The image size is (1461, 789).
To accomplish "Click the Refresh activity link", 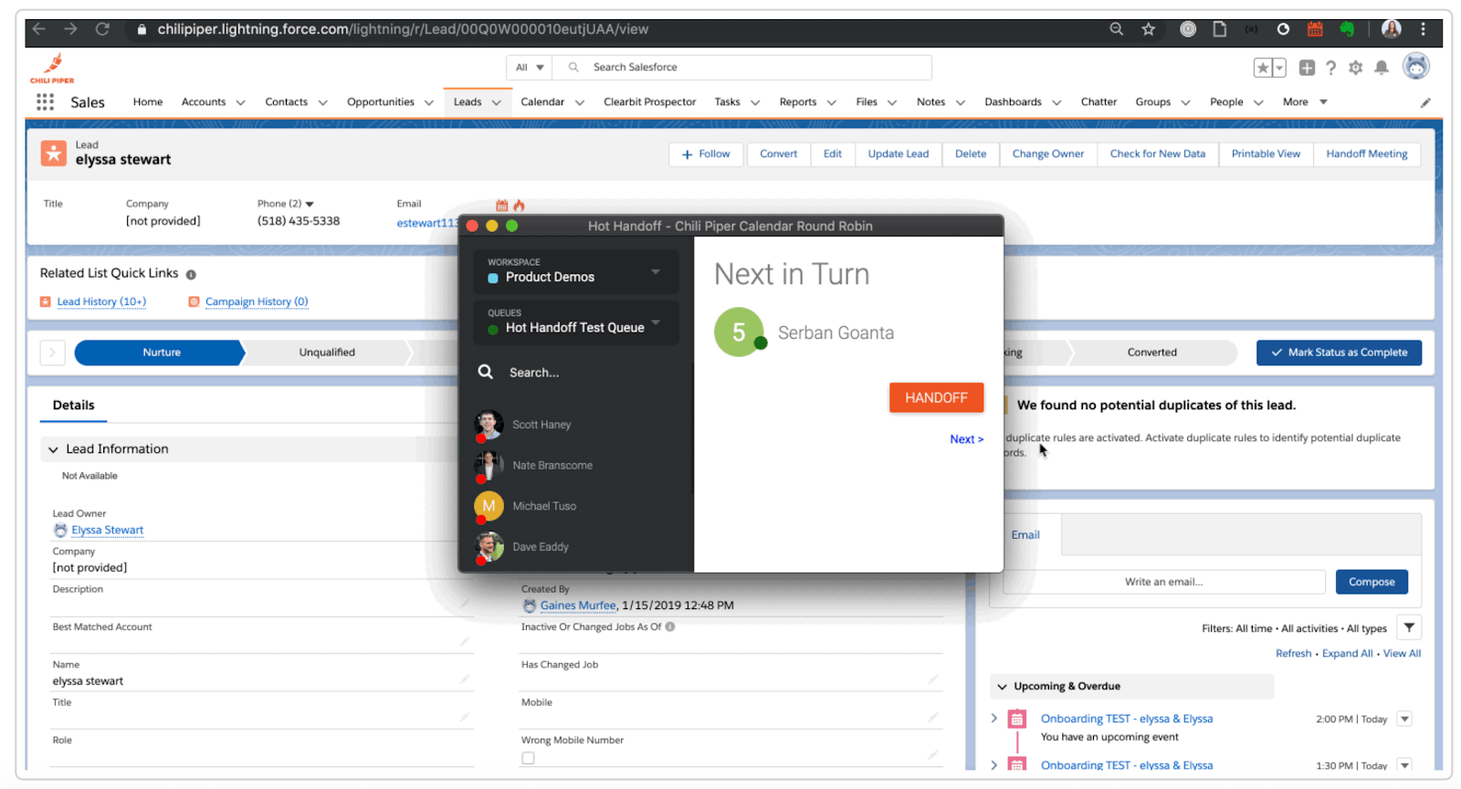I will [x=1293, y=654].
